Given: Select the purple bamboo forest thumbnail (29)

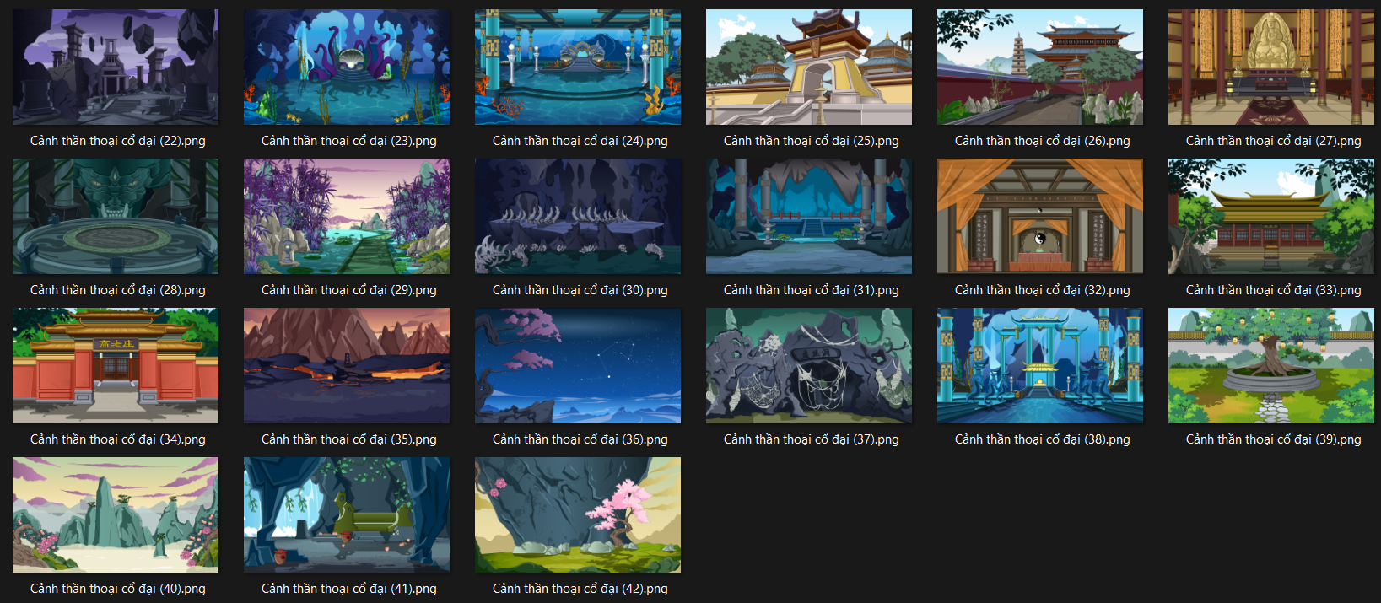Looking at the screenshot, I should click(x=347, y=217).
